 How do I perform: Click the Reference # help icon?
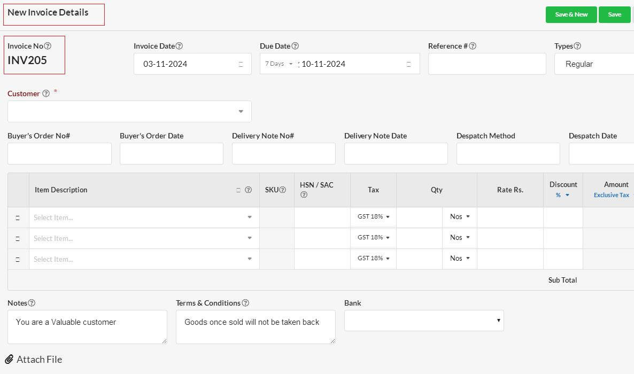tap(472, 46)
